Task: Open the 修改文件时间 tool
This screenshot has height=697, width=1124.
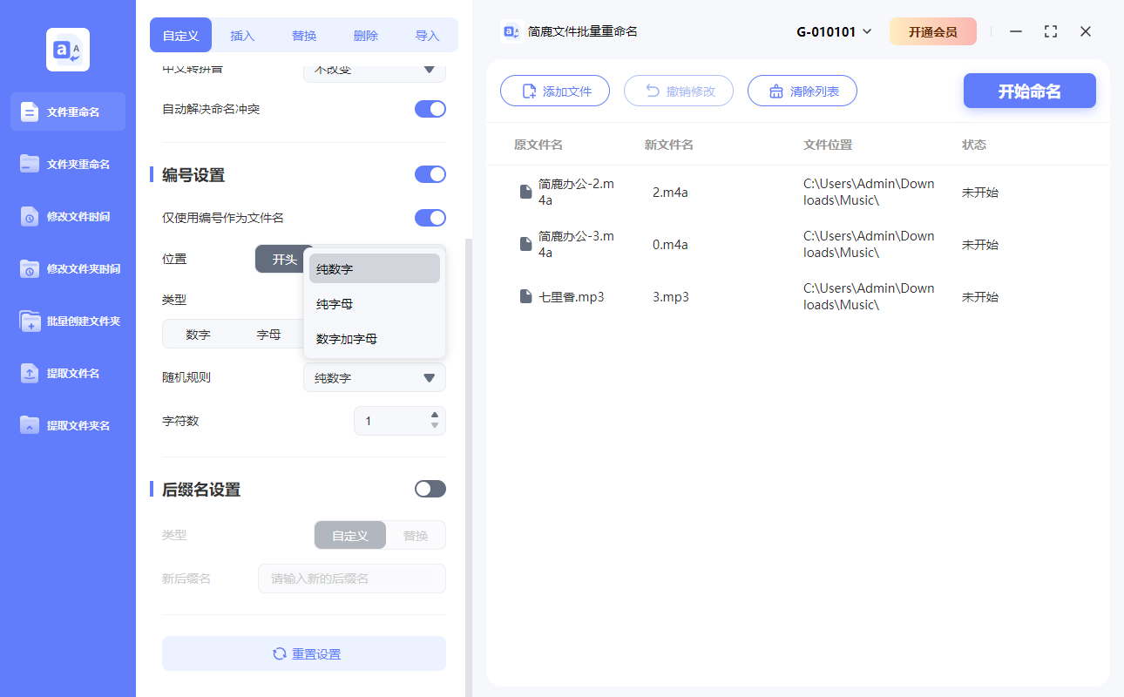Action: 67,216
